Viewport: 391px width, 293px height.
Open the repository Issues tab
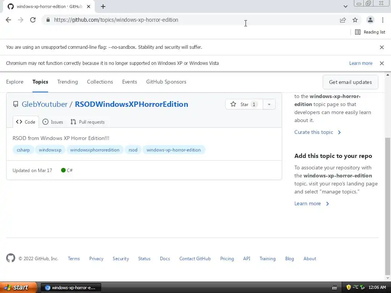pos(53,122)
